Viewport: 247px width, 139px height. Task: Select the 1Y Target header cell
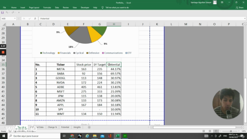click(100, 64)
